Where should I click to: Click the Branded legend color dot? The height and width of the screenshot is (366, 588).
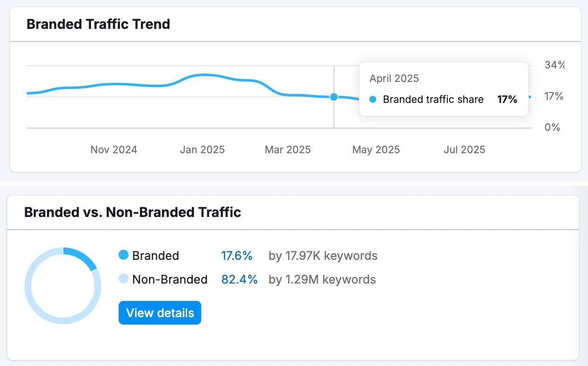tap(123, 255)
